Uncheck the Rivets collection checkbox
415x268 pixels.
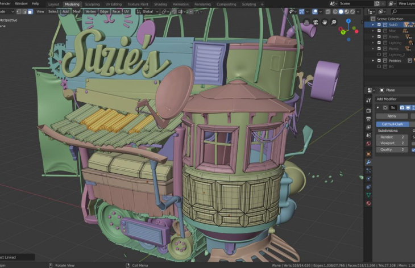tap(379, 37)
